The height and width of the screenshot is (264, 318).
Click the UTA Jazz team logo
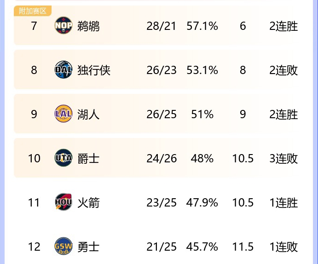[64, 158]
